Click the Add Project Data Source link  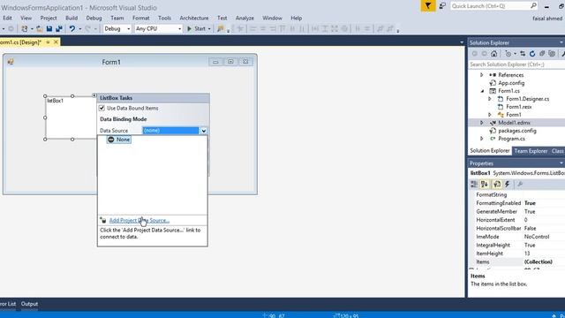click(x=139, y=220)
